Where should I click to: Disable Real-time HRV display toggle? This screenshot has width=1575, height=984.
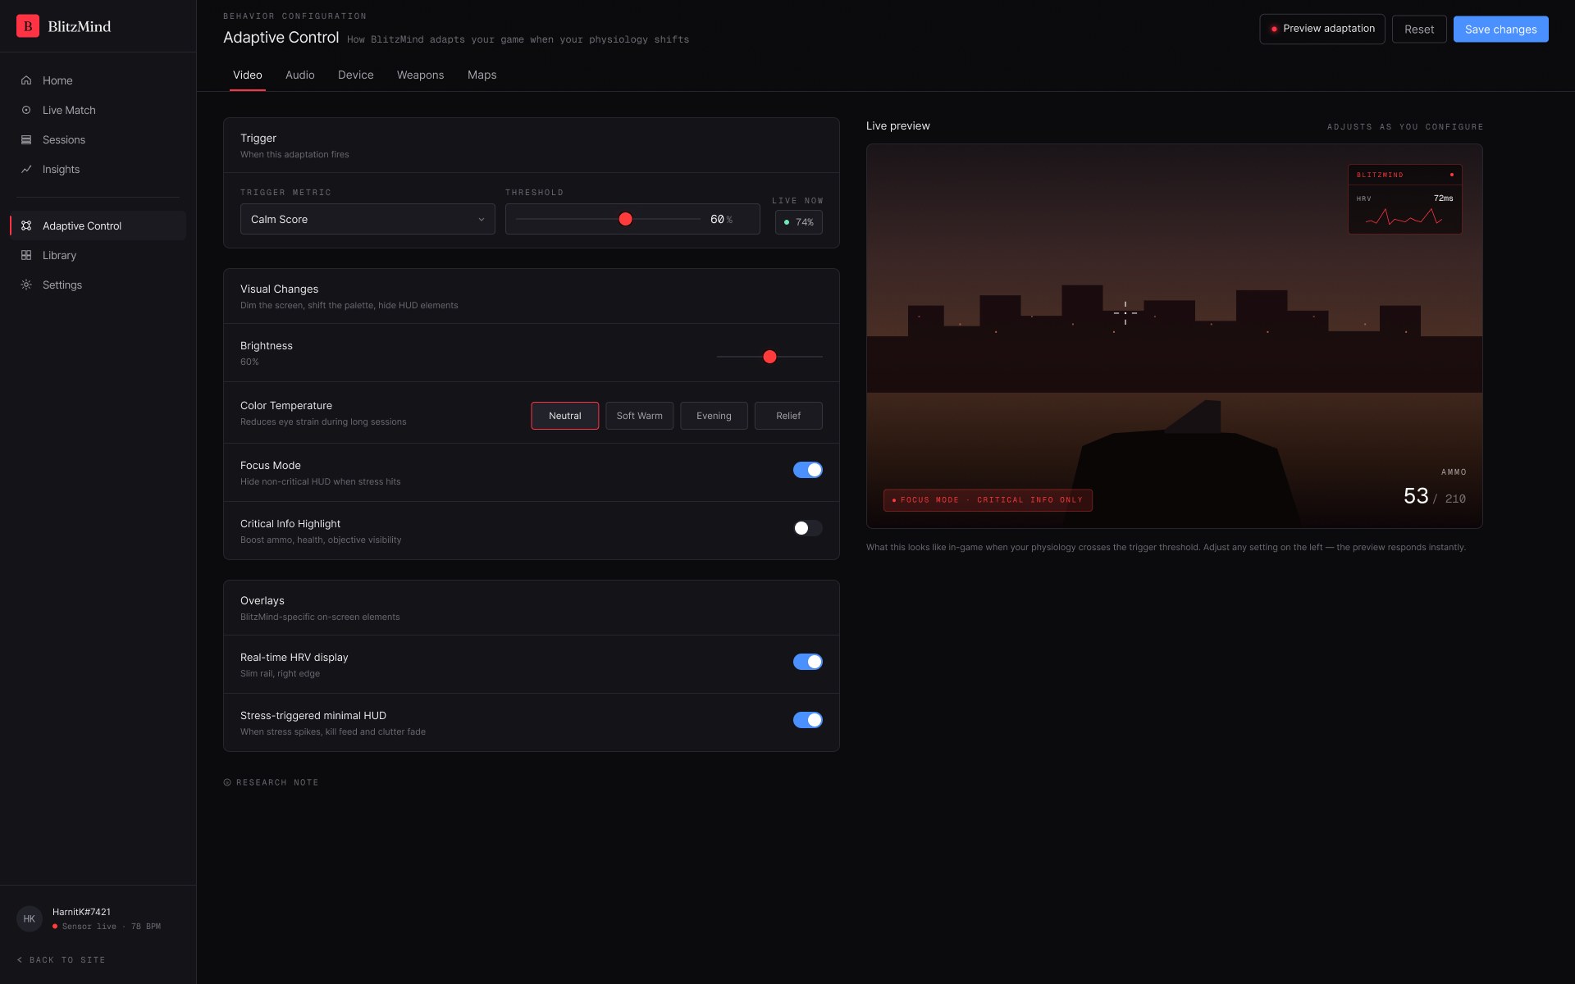808,662
